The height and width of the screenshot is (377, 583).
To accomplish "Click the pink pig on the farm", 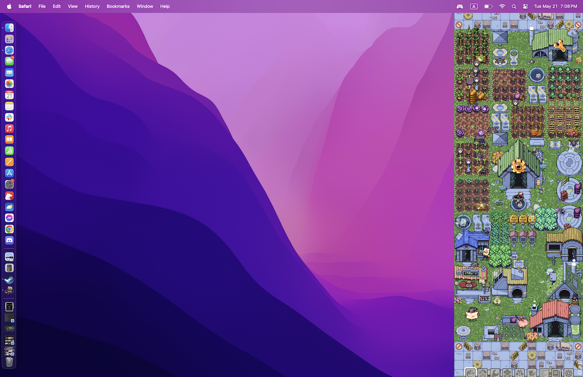I will [523, 321].
